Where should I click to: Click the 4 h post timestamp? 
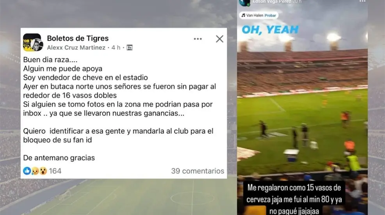[116, 48]
